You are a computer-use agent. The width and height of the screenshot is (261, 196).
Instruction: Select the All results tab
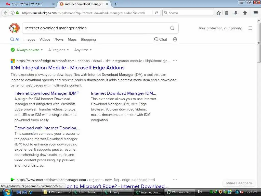click(15, 40)
